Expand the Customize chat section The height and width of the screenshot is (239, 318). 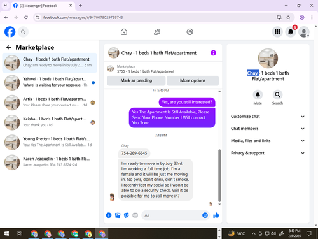[x=268, y=117]
